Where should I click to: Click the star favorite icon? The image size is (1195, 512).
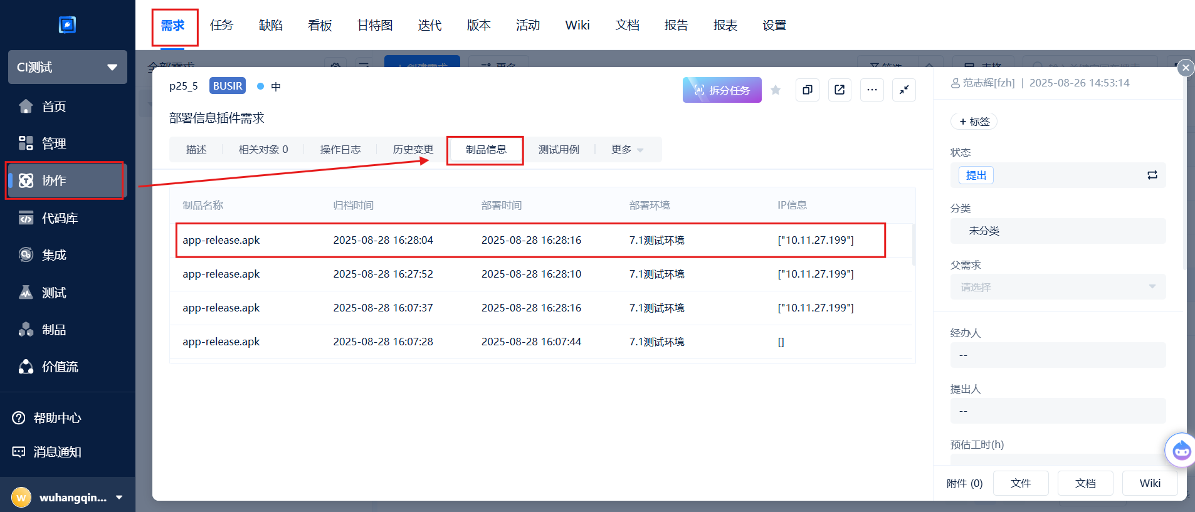point(776,90)
